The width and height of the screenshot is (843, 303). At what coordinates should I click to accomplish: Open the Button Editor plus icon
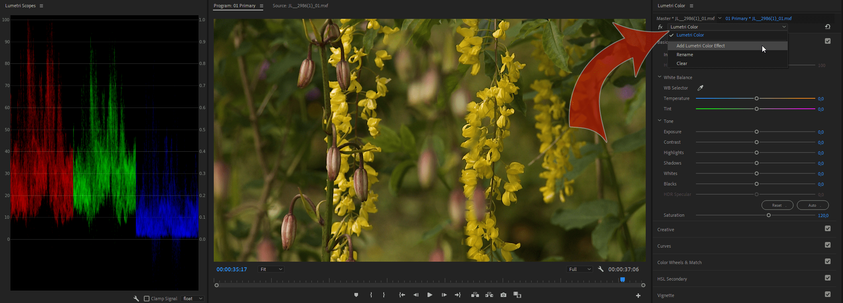[638, 296]
